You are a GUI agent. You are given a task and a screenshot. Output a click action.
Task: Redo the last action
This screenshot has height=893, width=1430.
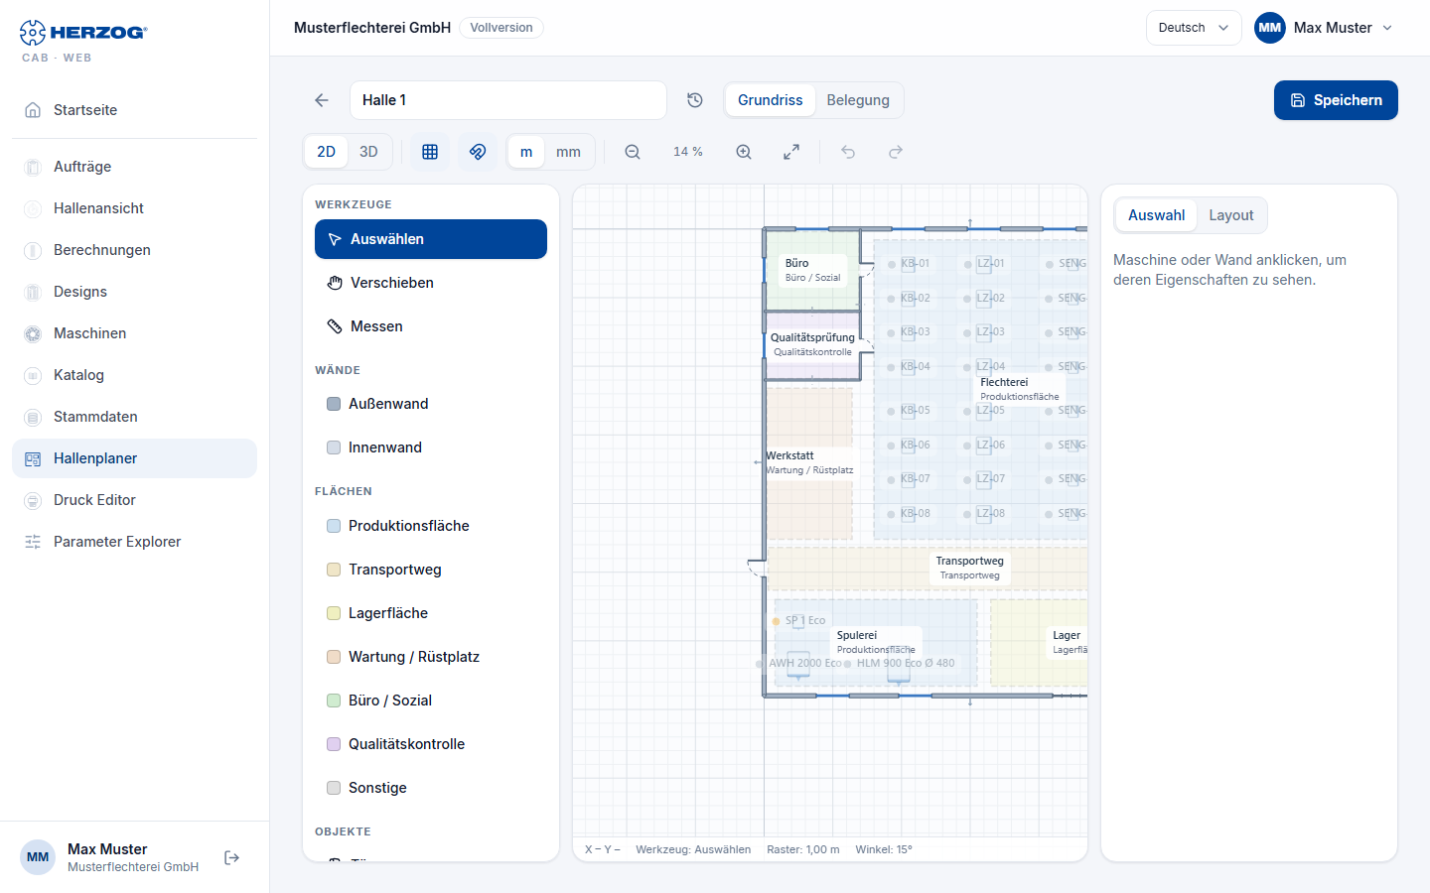click(x=896, y=152)
